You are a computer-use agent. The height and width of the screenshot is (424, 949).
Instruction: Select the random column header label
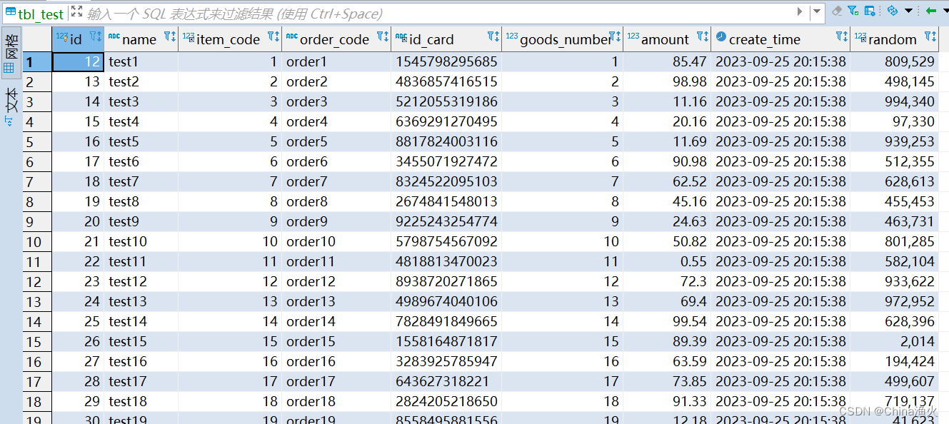tap(892, 40)
